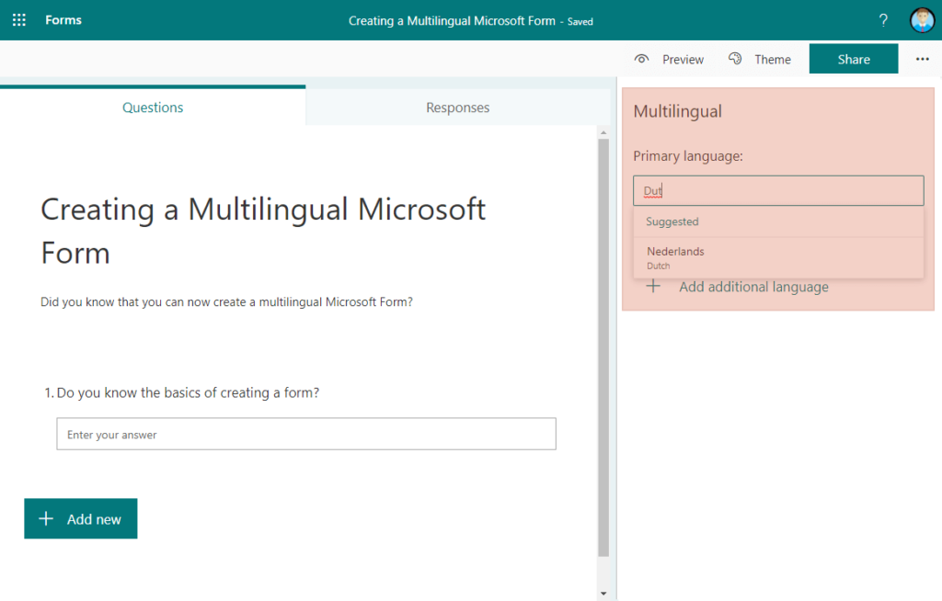Image resolution: width=942 pixels, height=601 pixels.
Task: Select the form description text
Action: point(226,302)
